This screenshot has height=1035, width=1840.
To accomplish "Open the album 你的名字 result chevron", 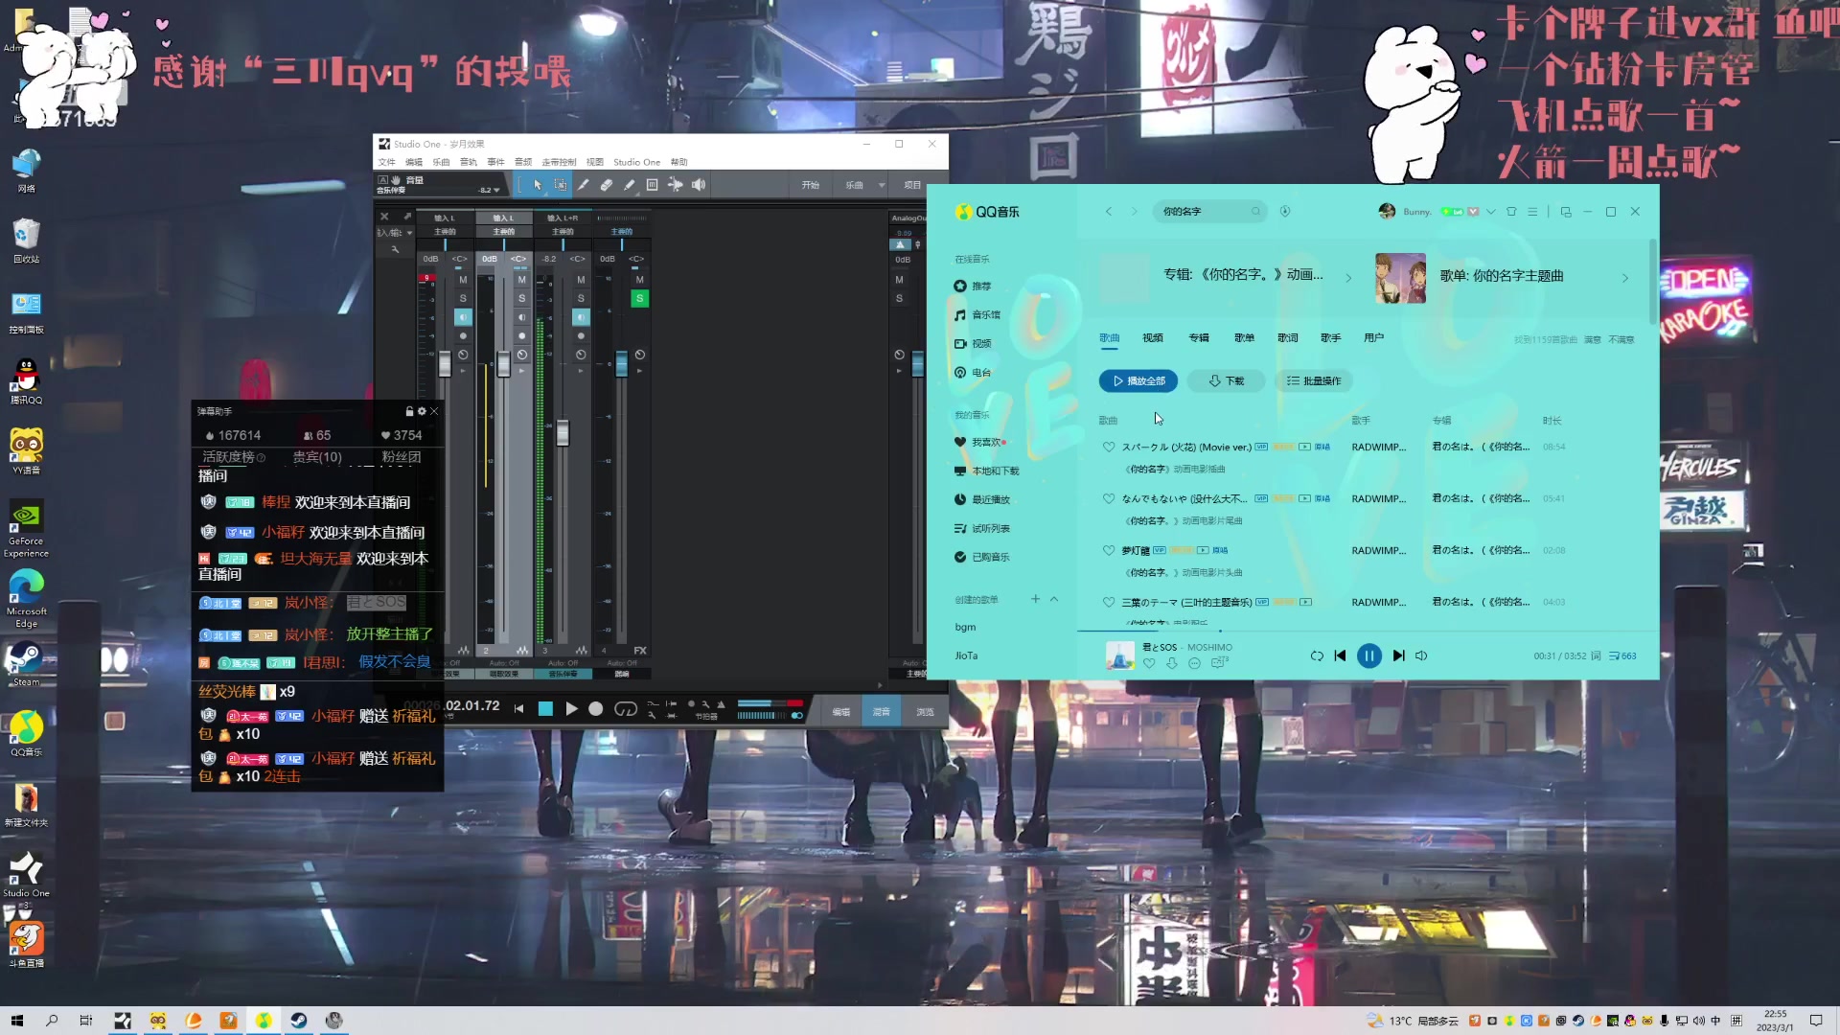I will (1348, 278).
